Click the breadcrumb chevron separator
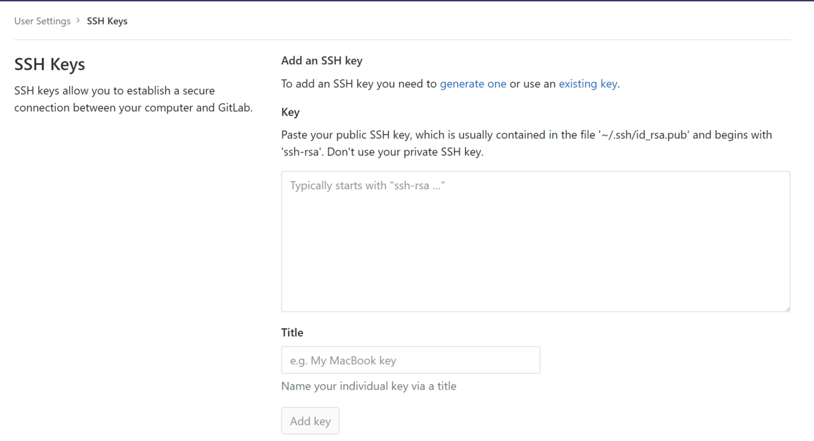Viewport: 814px width, 441px height. point(77,21)
